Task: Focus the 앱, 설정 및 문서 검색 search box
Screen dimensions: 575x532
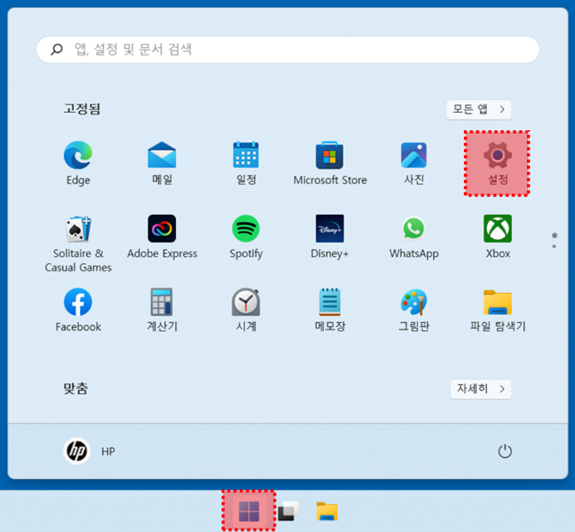Action: 287,50
